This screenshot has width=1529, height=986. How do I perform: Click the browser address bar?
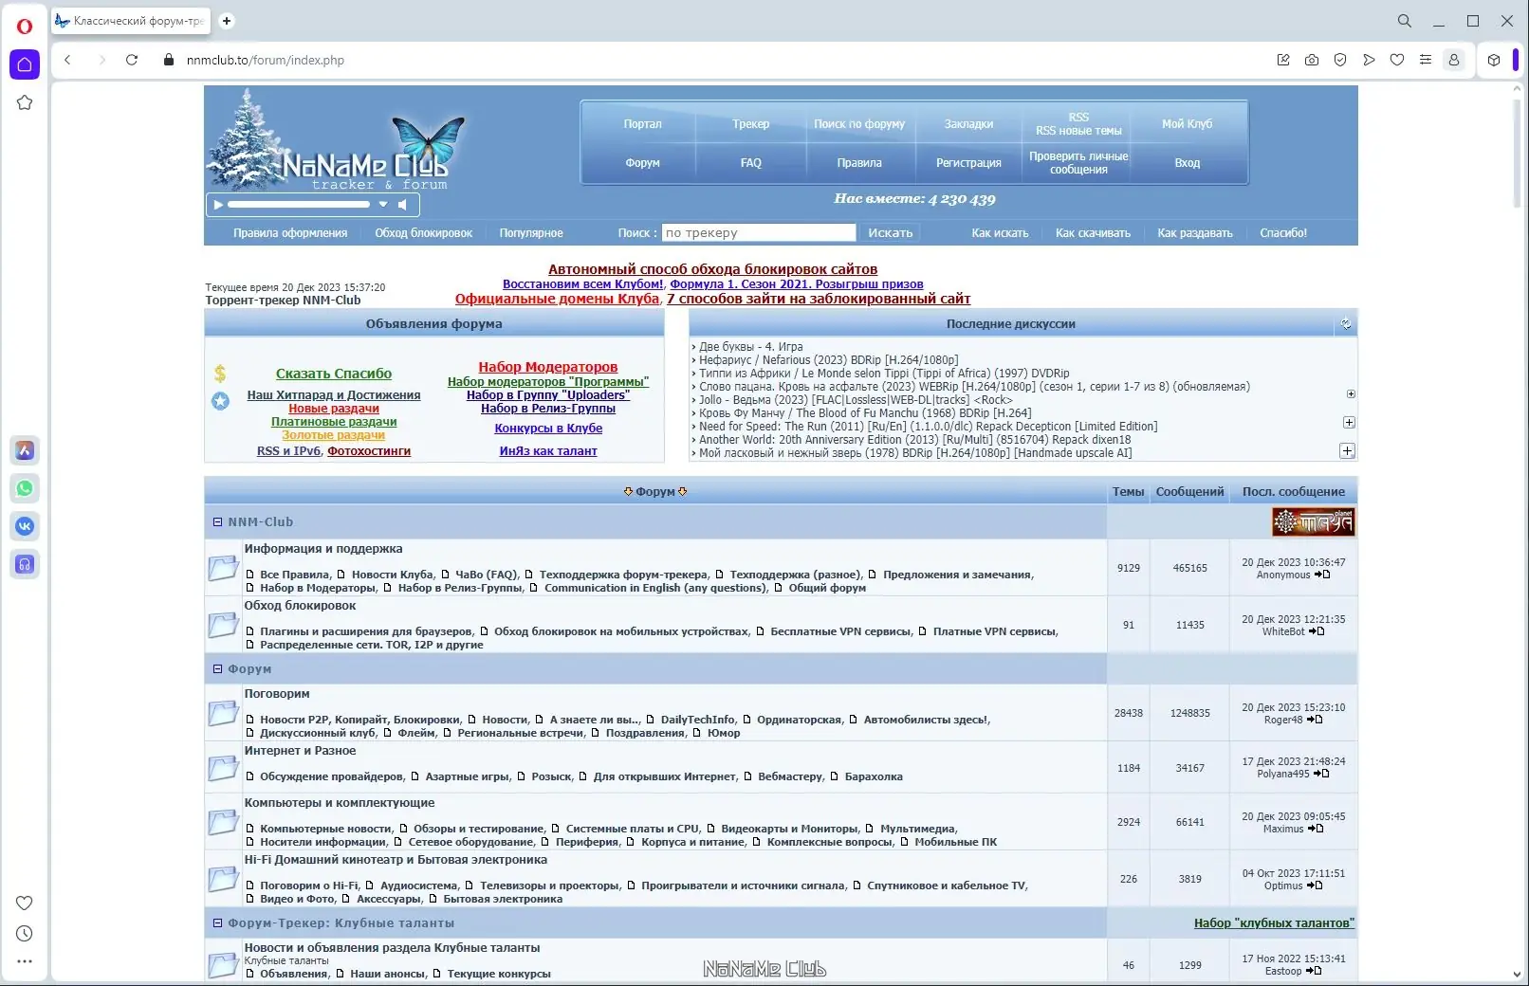coord(721,60)
